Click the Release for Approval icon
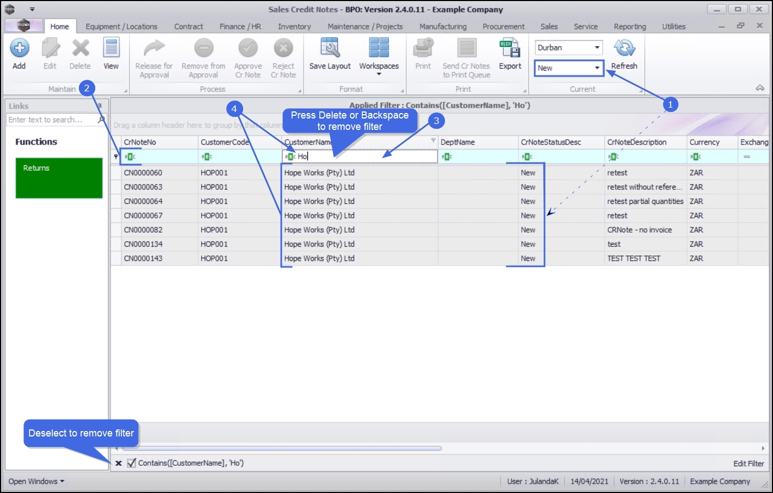This screenshot has height=493, width=773. (154, 48)
